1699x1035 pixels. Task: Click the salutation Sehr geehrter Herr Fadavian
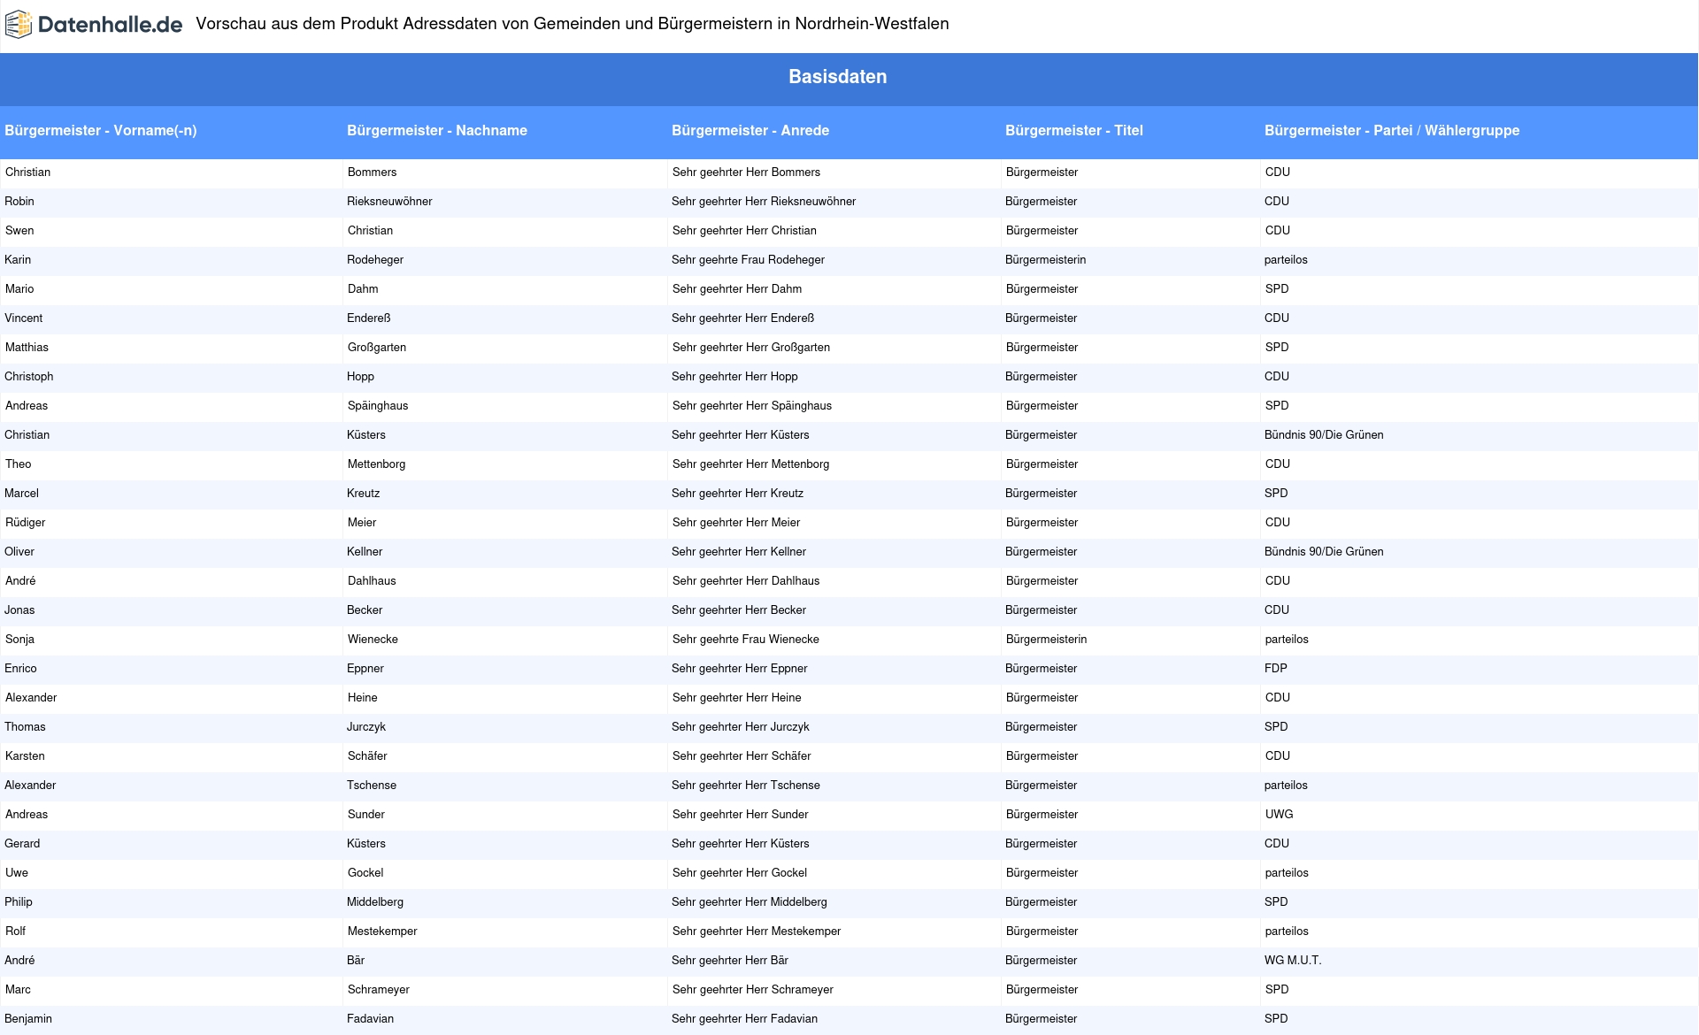(744, 1019)
